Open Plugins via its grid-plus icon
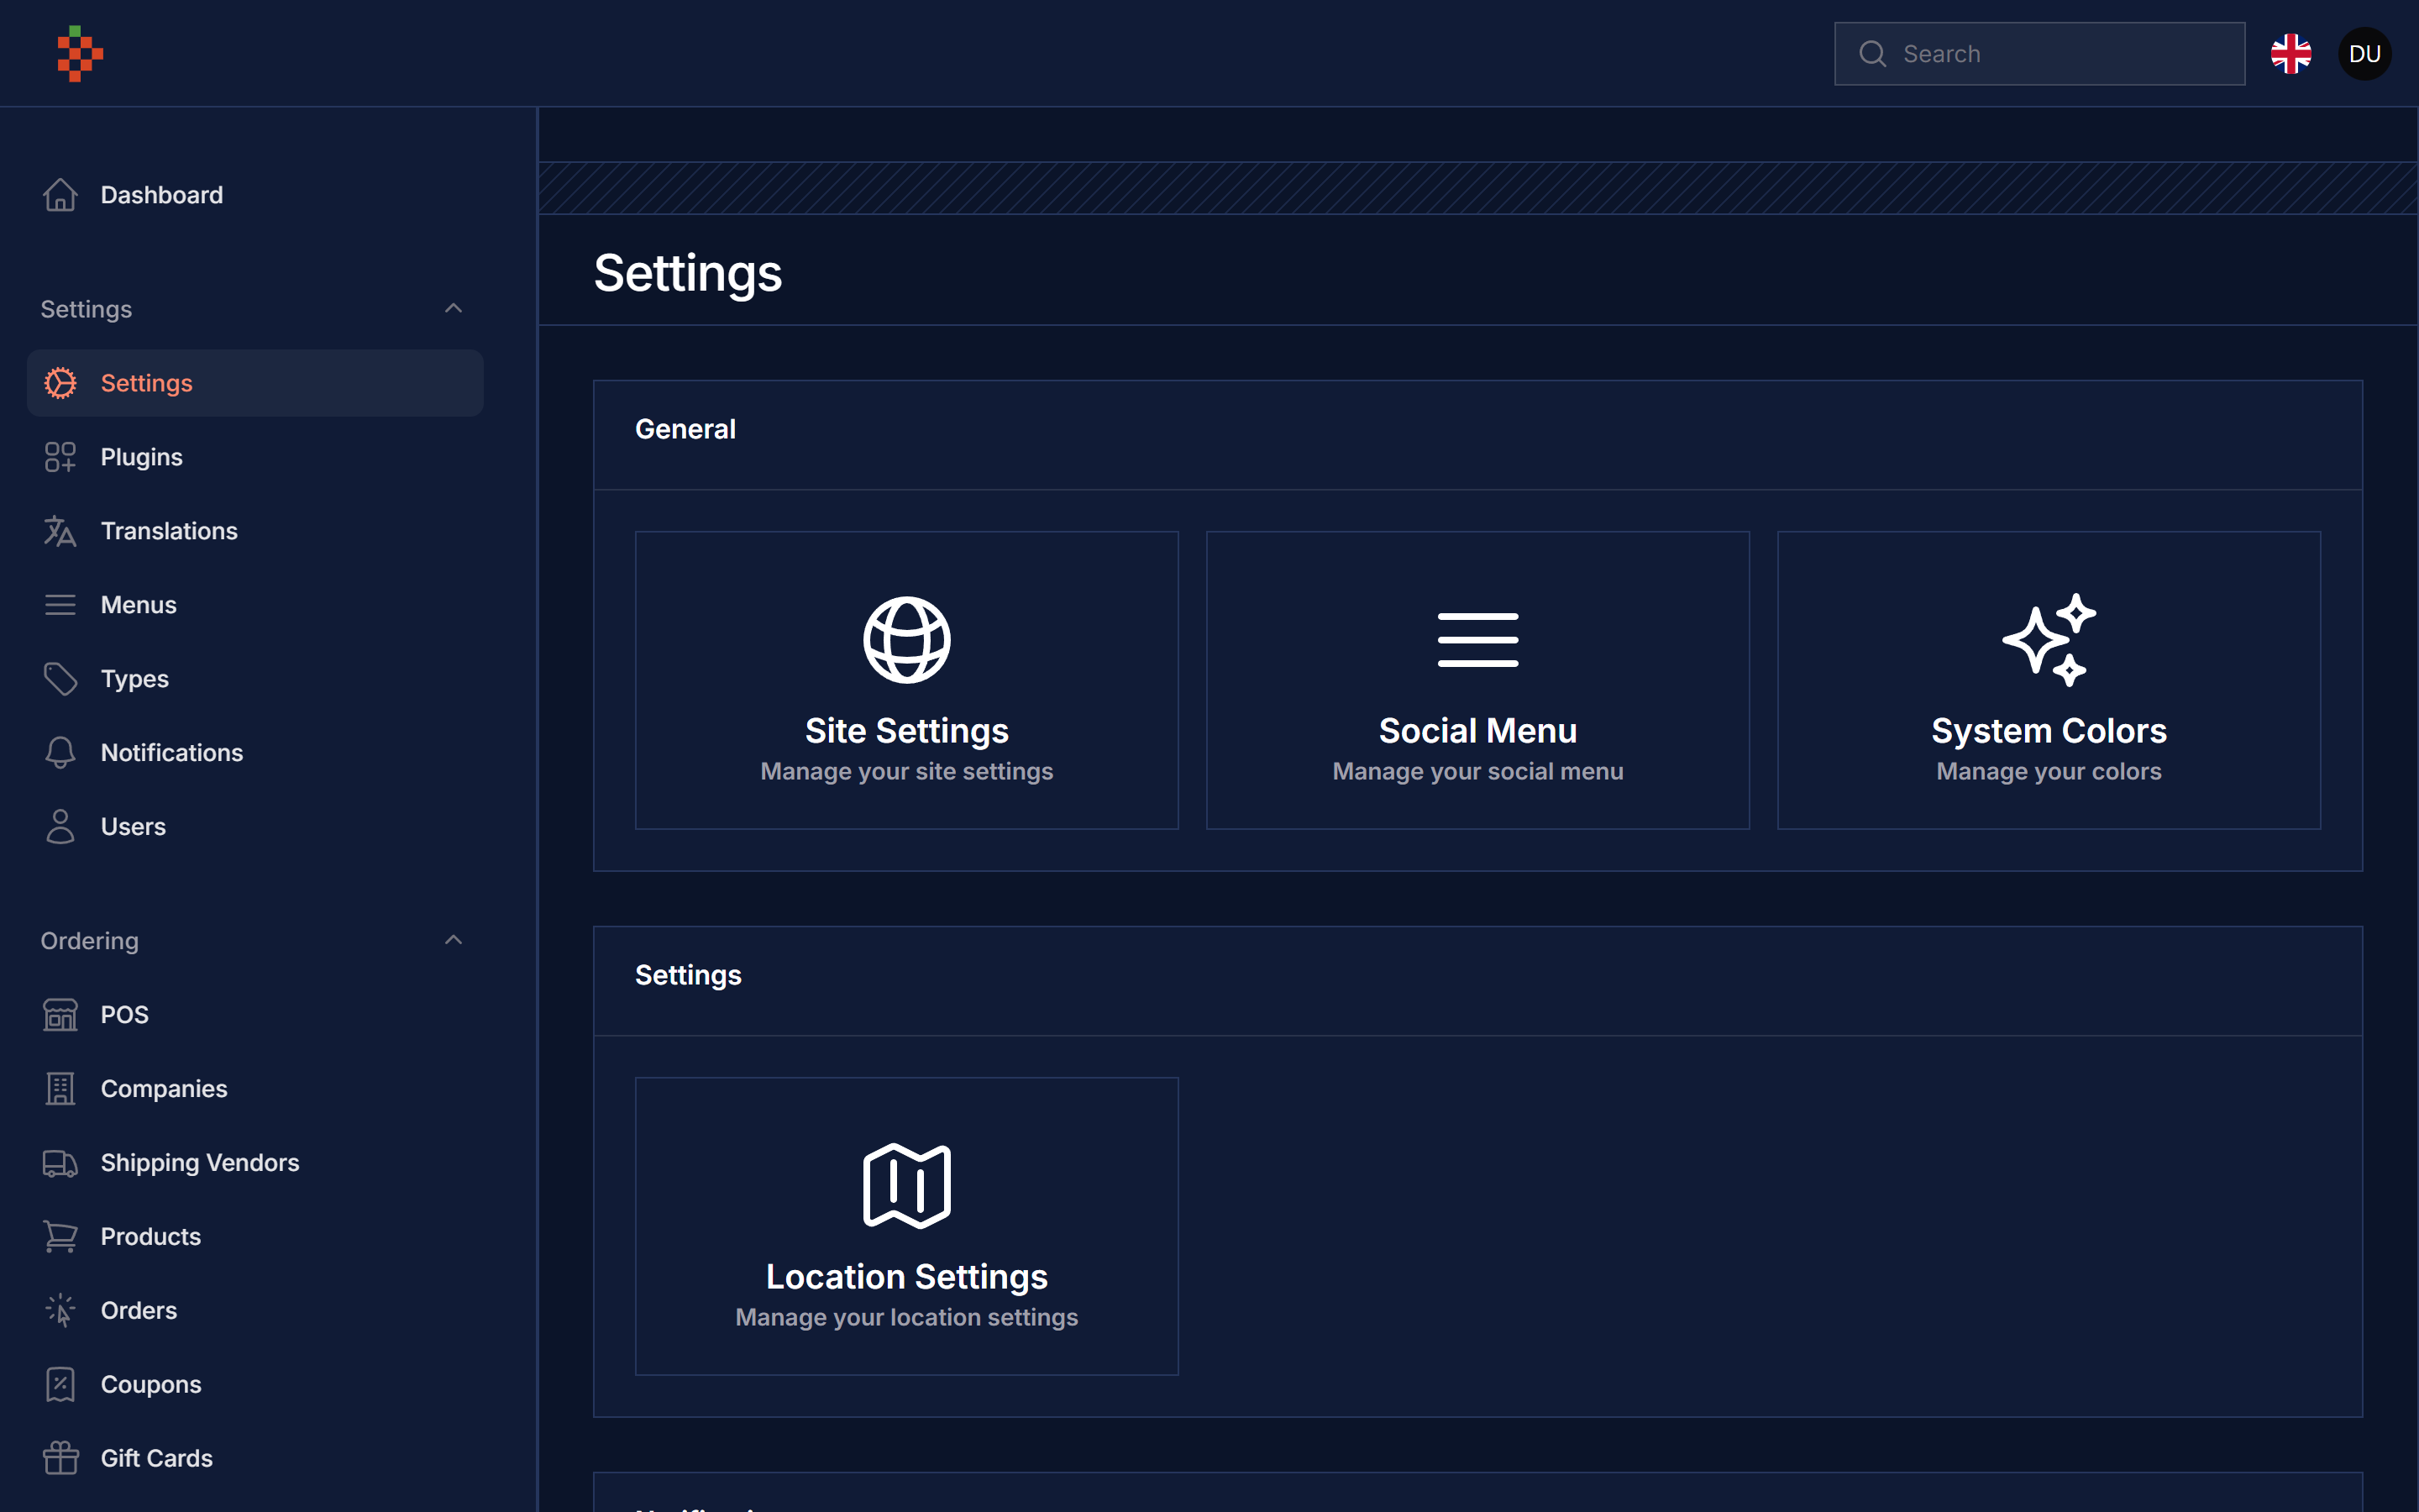2419x1512 pixels. pyautogui.click(x=60, y=457)
